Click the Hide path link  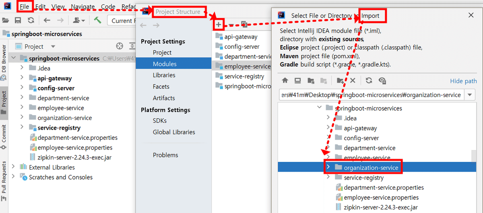(463, 81)
